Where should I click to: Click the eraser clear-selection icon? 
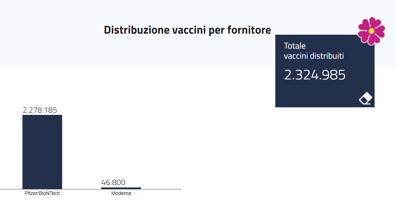[365, 98]
